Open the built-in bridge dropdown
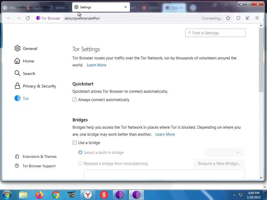Viewport: 267px width, 200px height. pos(224,152)
